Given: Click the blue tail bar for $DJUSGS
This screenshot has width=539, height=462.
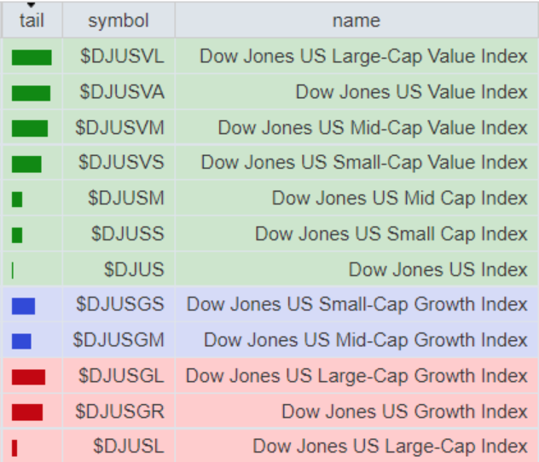Looking at the screenshot, I should [24, 305].
